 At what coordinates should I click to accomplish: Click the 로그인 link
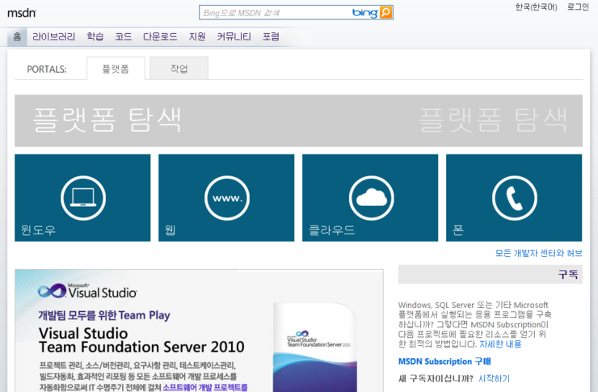[578, 7]
